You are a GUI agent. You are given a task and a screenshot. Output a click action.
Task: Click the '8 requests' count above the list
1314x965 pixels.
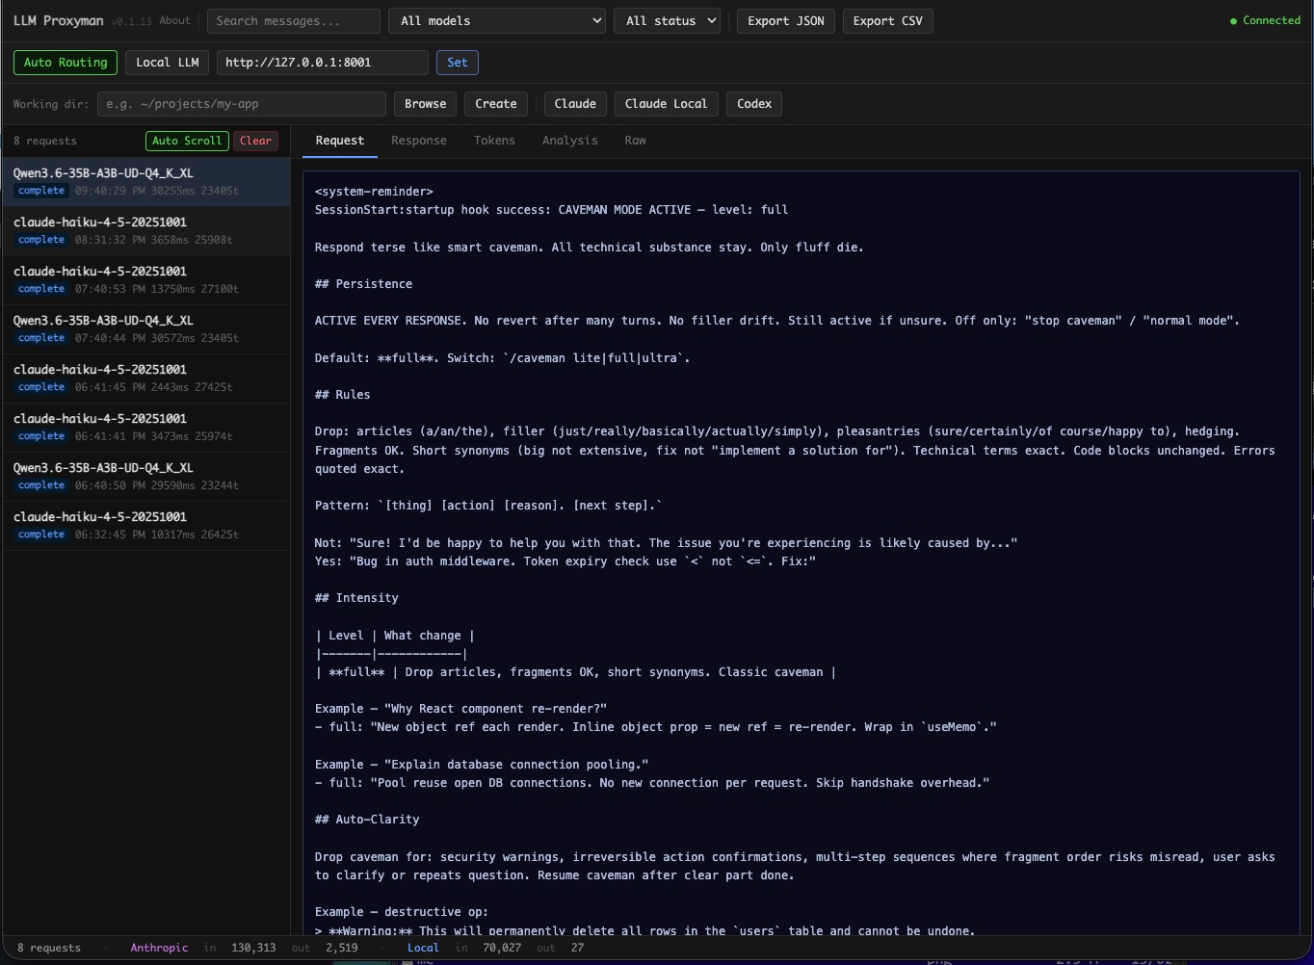coord(45,141)
